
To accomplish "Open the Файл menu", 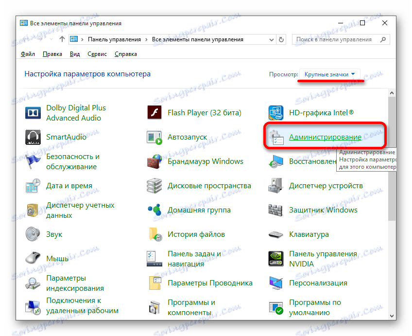I will coord(28,54).
